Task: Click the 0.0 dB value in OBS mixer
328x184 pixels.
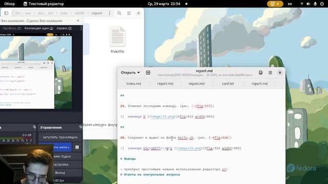Action: (27, 135)
